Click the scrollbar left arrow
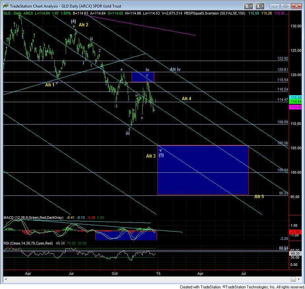 (x=6, y=279)
